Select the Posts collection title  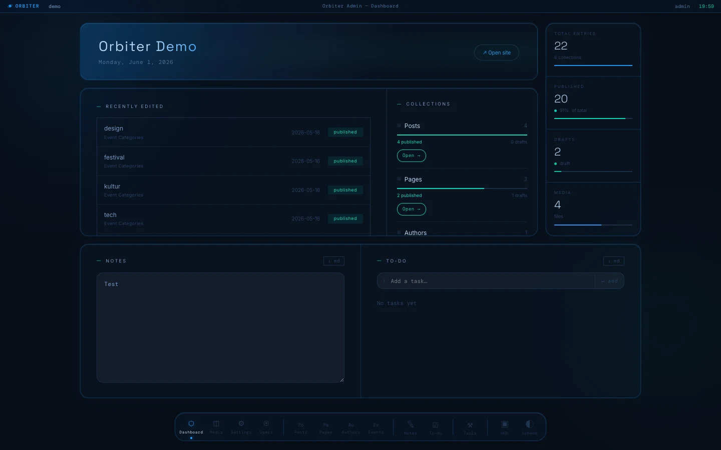click(412, 126)
